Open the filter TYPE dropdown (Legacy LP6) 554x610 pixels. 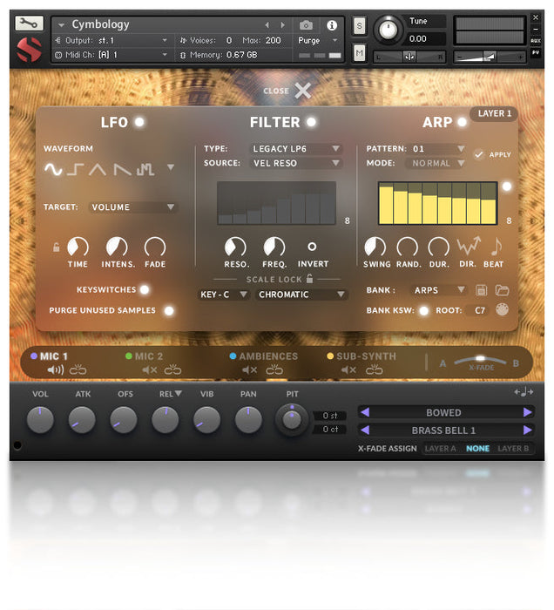click(x=296, y=149)
